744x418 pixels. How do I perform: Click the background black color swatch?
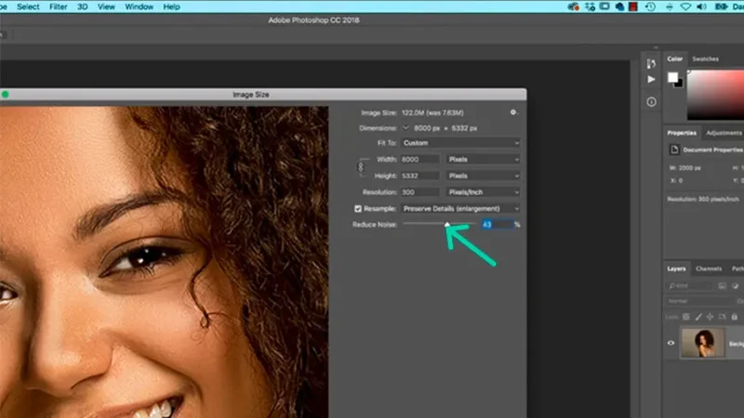coord(680,85)
